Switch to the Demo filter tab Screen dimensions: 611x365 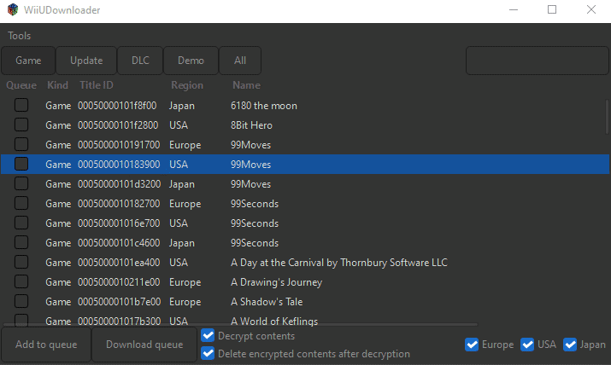tap(191, 61)
